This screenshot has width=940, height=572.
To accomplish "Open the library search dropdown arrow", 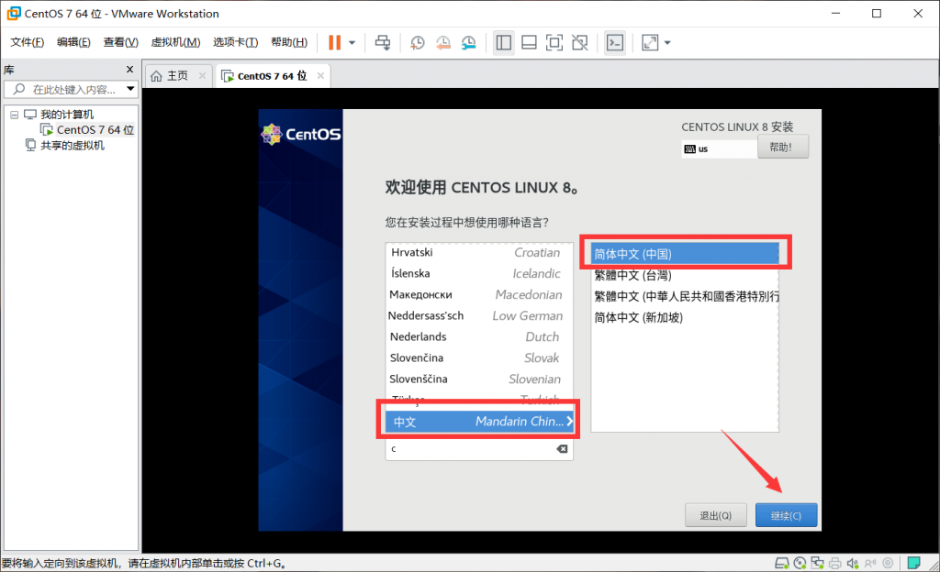I will [130, 89].
